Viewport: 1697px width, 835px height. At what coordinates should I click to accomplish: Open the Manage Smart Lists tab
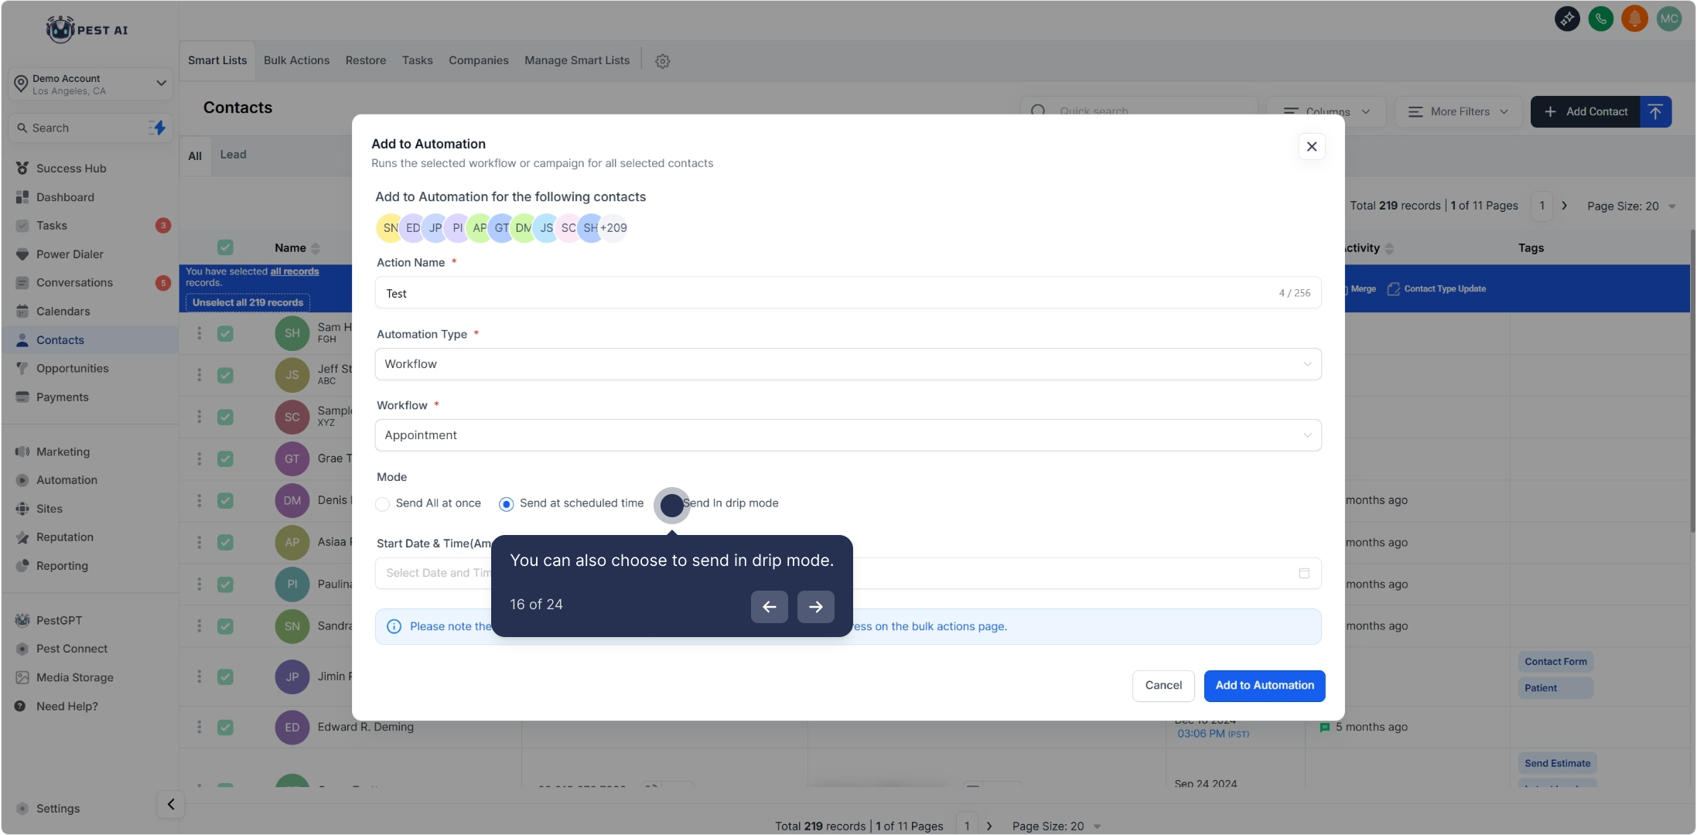tap(577, 60)
